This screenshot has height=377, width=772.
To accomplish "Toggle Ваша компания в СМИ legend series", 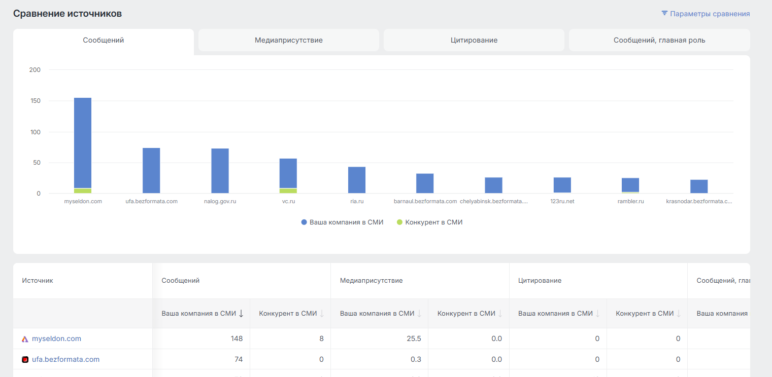I will [343, 222].
